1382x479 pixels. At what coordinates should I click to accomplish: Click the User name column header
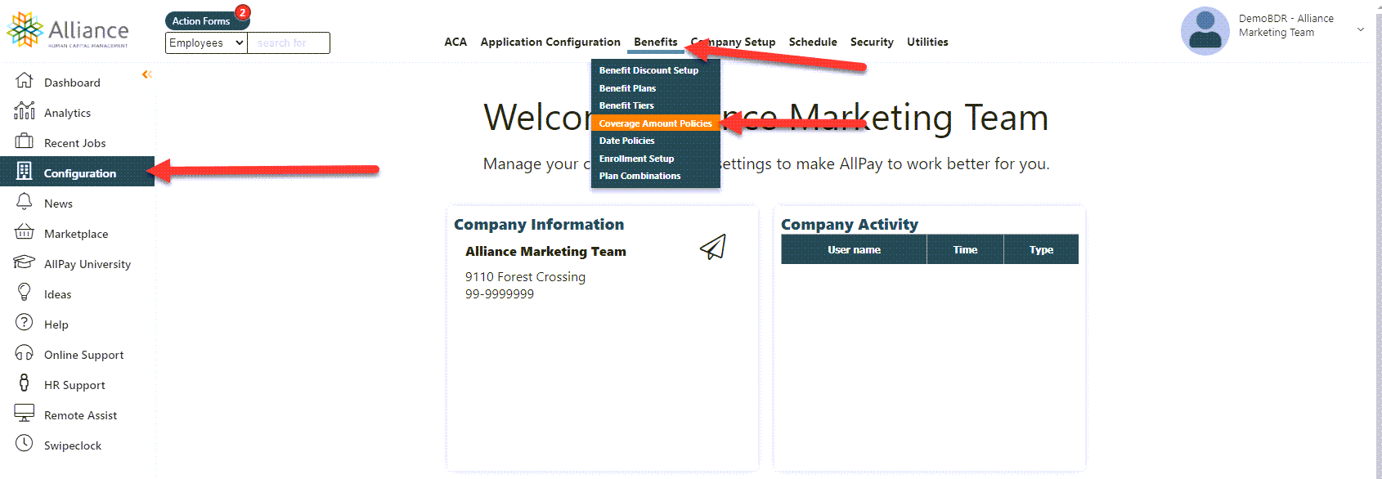point(854,249)
